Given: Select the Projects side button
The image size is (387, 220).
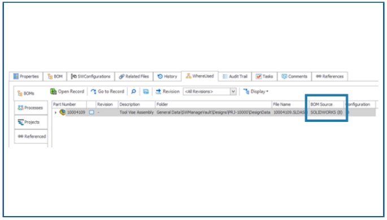Looking at the screenshot, I should coord(31,122).
